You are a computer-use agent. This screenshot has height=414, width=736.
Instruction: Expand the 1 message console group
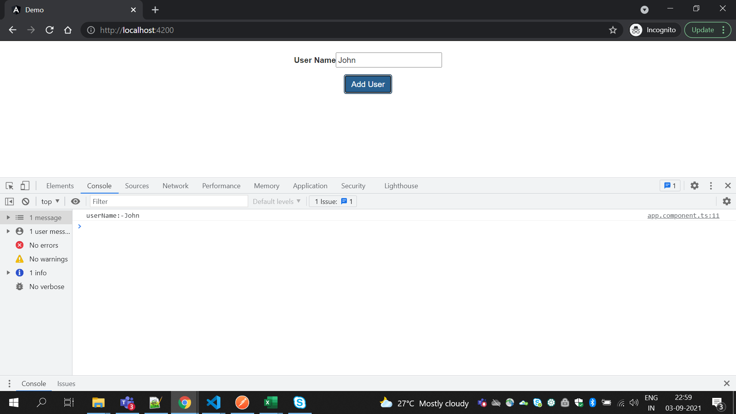(8, 217)
